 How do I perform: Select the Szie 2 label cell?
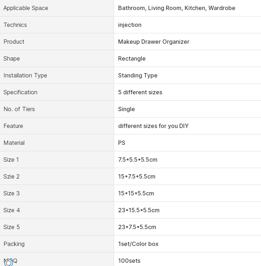(x=57, y=176)
